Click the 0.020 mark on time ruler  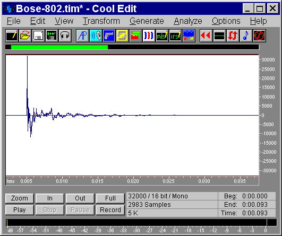click(133, 181)
